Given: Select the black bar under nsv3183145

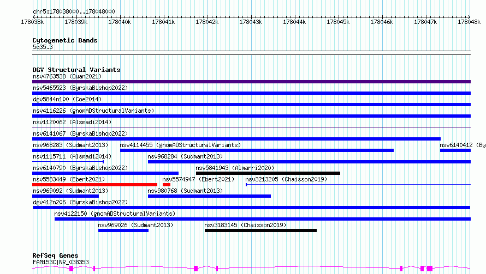Looking at the screenshot, I should pos(260,230).
